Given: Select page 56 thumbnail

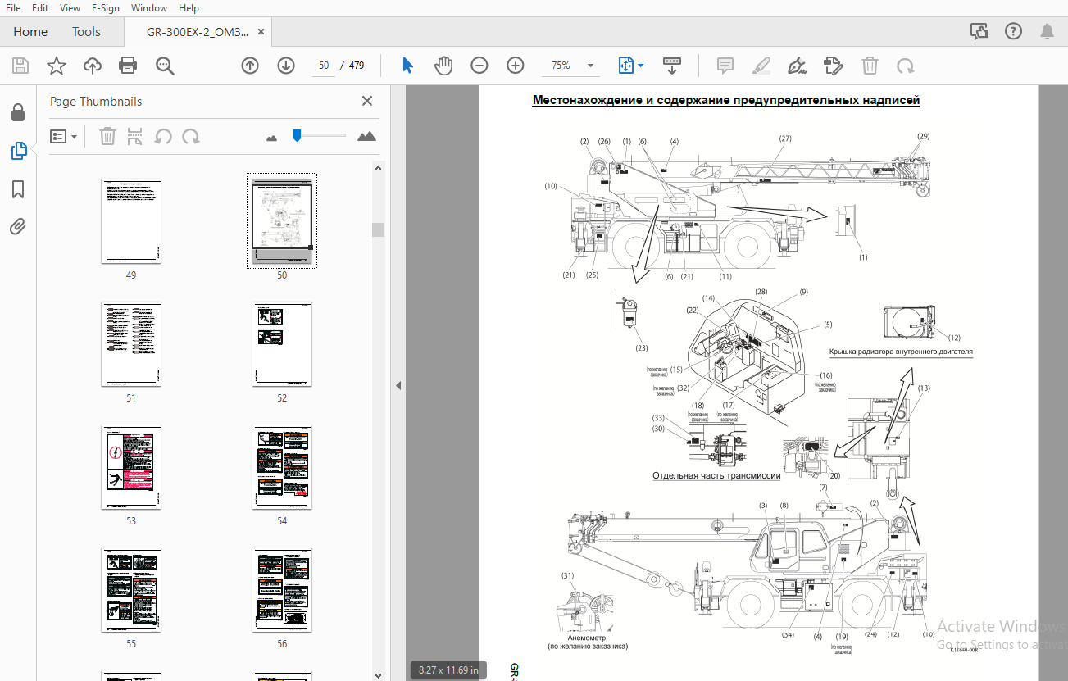Looking at the screenshot, I should (x=282, y=590).
